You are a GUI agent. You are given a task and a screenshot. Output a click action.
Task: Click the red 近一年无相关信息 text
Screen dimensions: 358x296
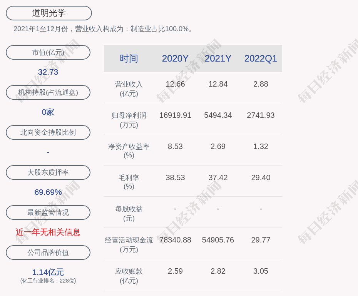click(x=48, y=232)
